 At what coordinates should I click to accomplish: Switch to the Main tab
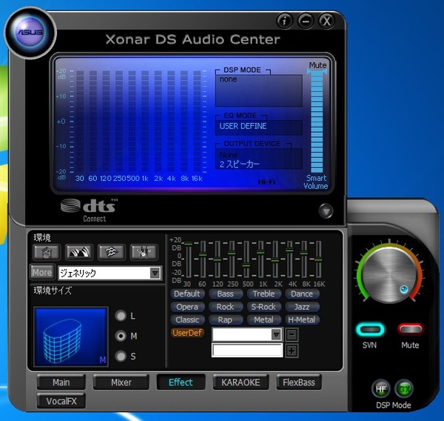pyautogui.click(x=61, y=382)
